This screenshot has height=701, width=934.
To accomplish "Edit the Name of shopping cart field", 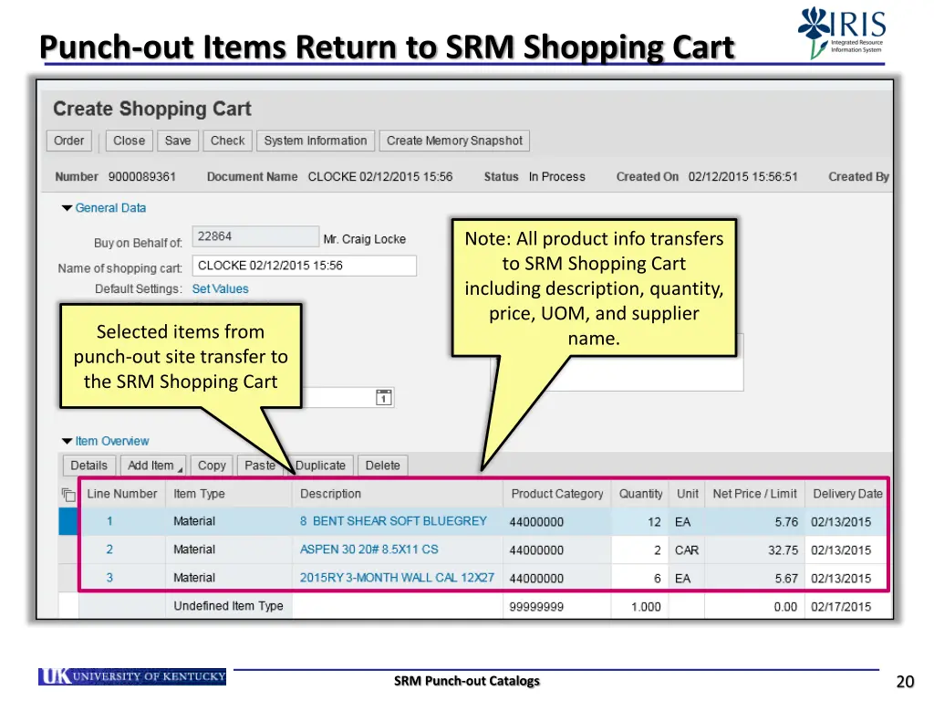I will (305, 266).
